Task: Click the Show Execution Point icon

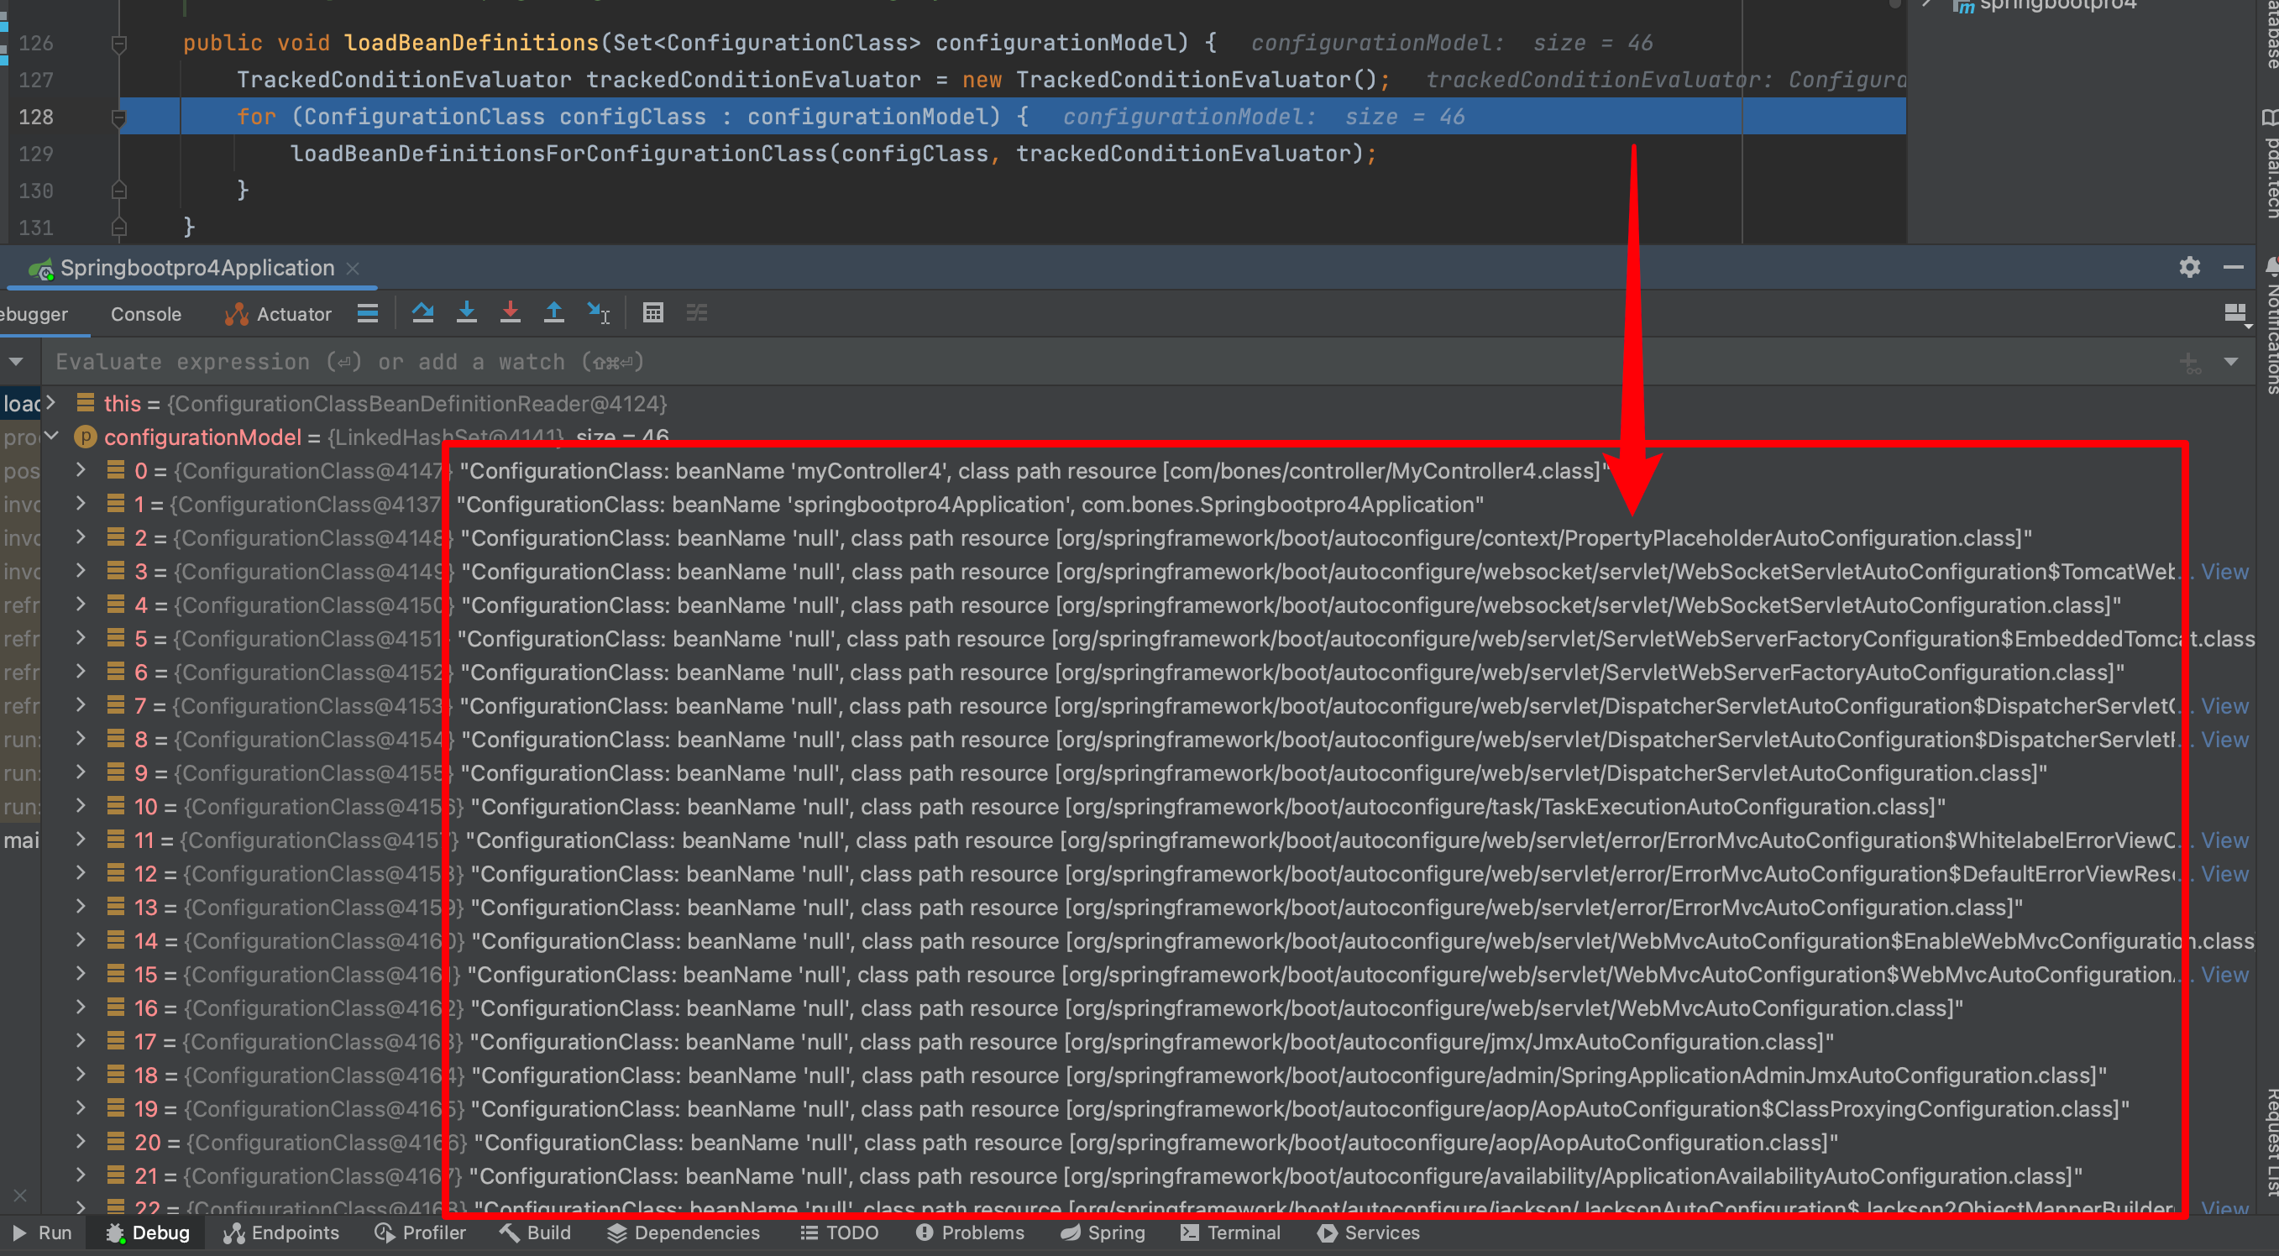Action: 368,313
